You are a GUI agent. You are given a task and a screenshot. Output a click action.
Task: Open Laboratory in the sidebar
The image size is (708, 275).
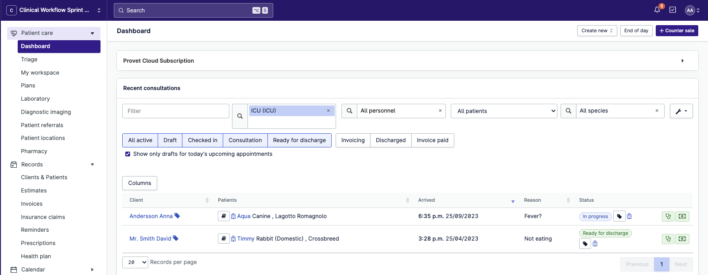(x=35, y=99)
